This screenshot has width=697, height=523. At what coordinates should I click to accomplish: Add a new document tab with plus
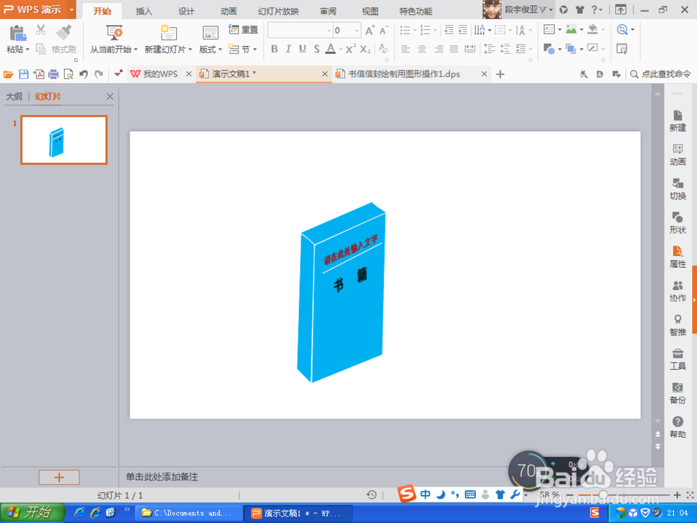[x=500, y=75]
